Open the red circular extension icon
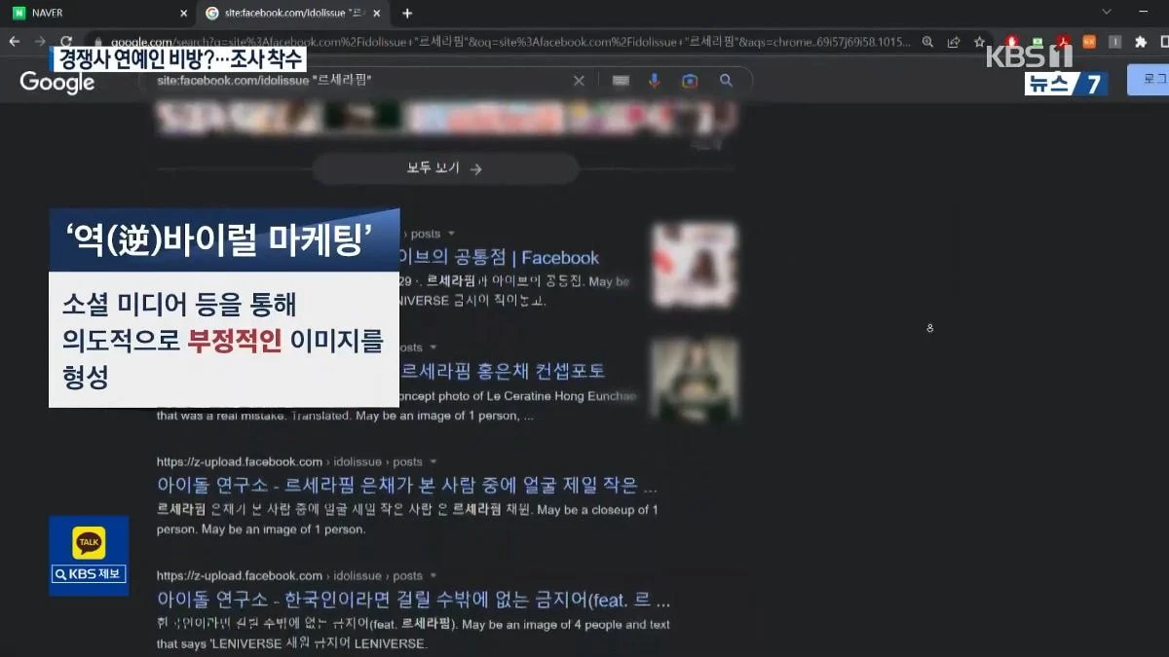The height and width of the screenshot is (657, 1169). (x=1011, y=42)
